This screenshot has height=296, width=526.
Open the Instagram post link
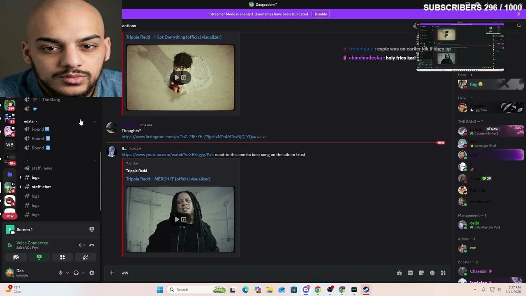pyautogui.click(x=189, y=137)
